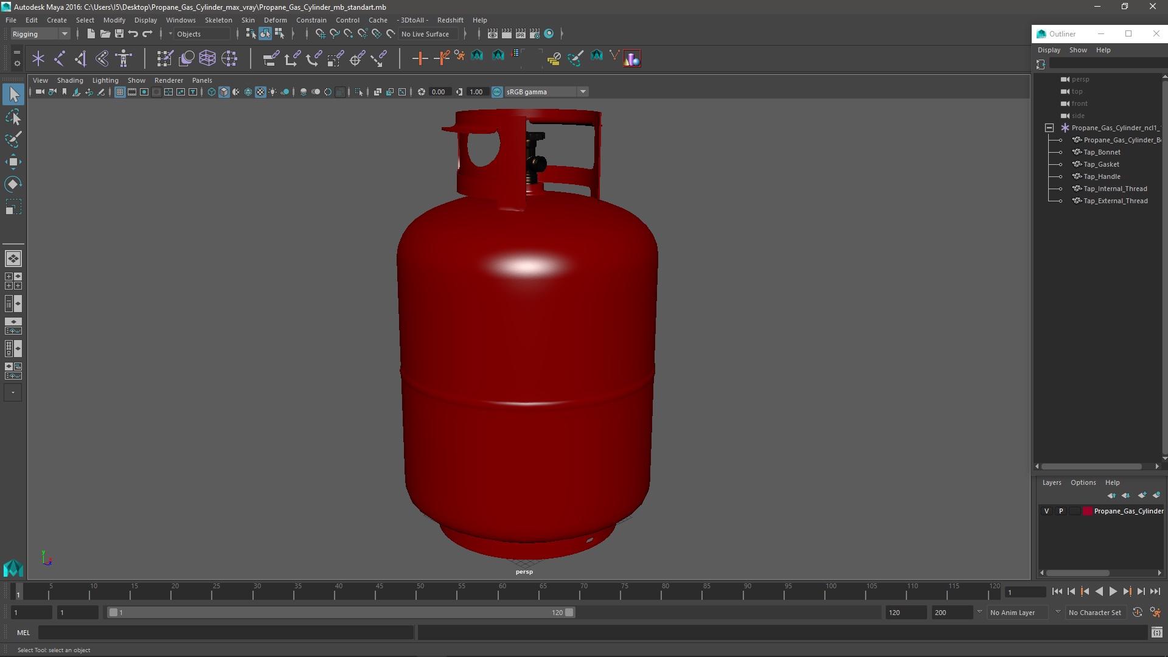This screenshot has height=657, width=1168.
Task: Select Tap_Handle in the Outliner
Action: pos(1102,176)
